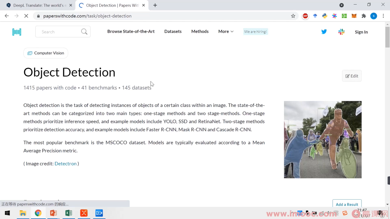Open the Detectron image credit link
The width and height of the screenshot is (390, 219).
tap(66, 163)
